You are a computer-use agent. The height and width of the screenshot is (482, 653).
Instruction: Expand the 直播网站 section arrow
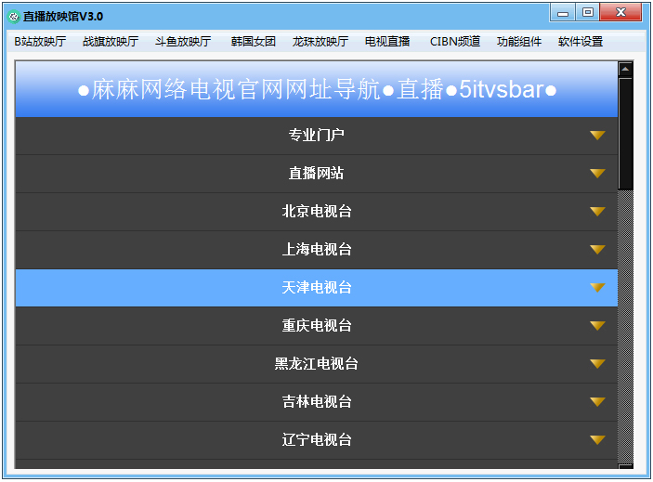pyautogui.click(x=597, y=174)
